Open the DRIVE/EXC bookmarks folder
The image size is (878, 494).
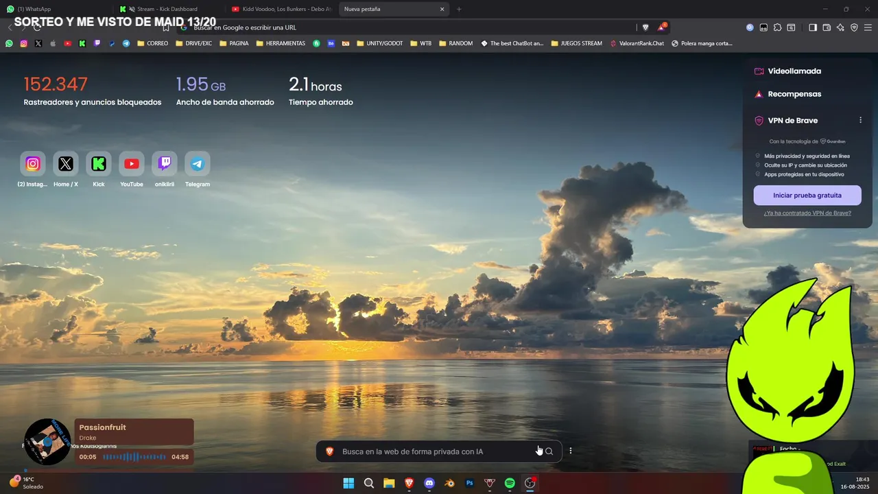(193, 43)
